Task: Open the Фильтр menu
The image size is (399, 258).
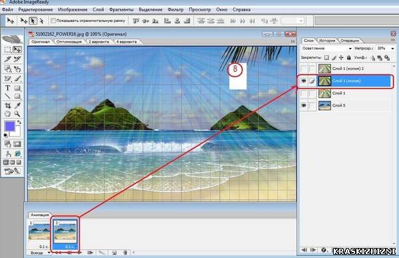Action: [x=176, y=10]
